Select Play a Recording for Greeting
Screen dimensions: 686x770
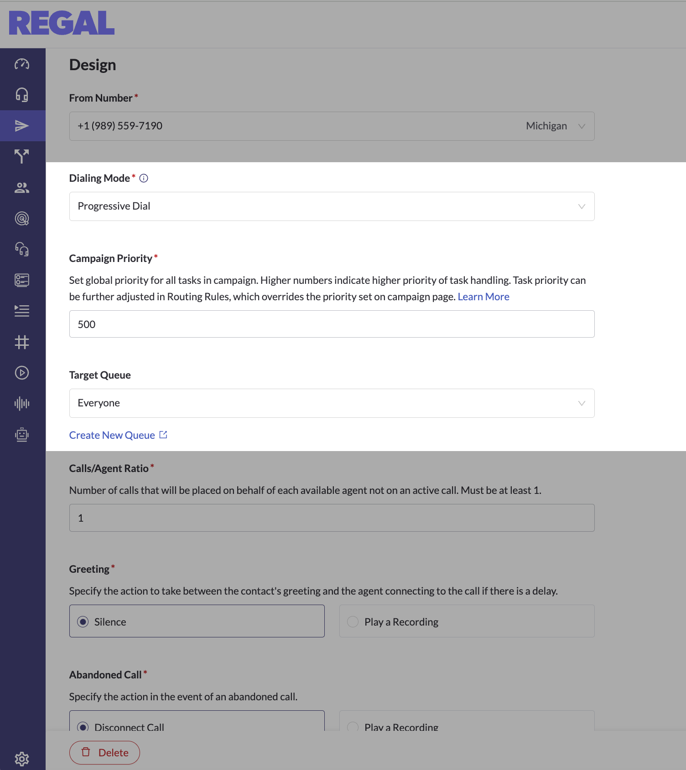[x=467, y=621]
